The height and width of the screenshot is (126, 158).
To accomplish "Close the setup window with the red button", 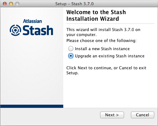I will 5,4.
